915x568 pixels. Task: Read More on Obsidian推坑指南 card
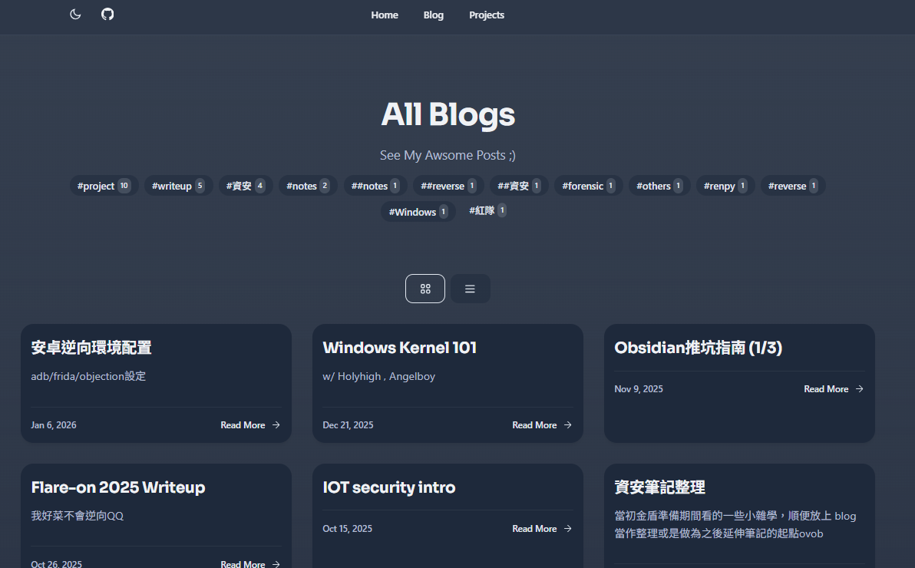point(834,389)
